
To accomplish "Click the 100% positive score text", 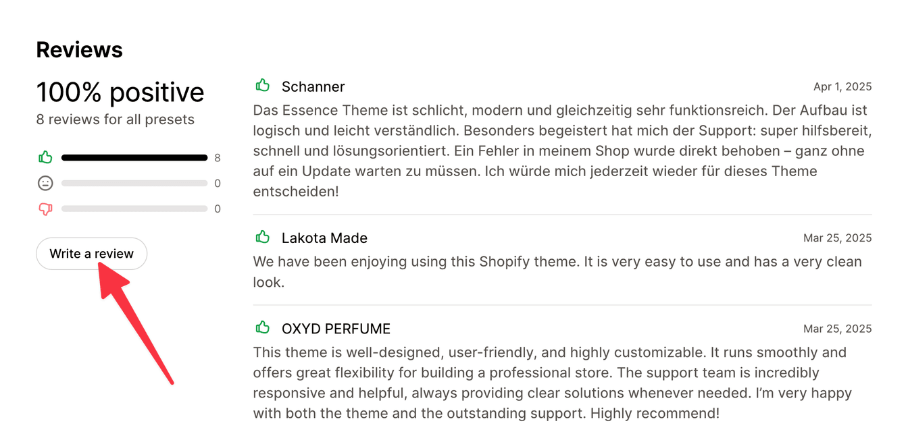I will point(120,92).
